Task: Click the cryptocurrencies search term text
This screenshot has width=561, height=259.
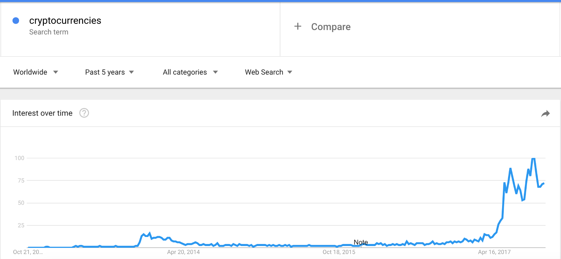Action: coord(65,21)
